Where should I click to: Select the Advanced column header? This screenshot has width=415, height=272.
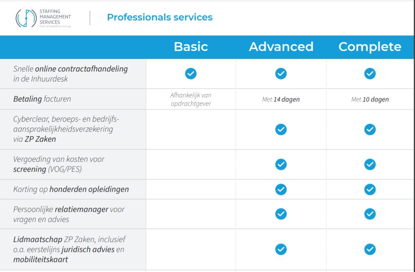tap(281, 47)
